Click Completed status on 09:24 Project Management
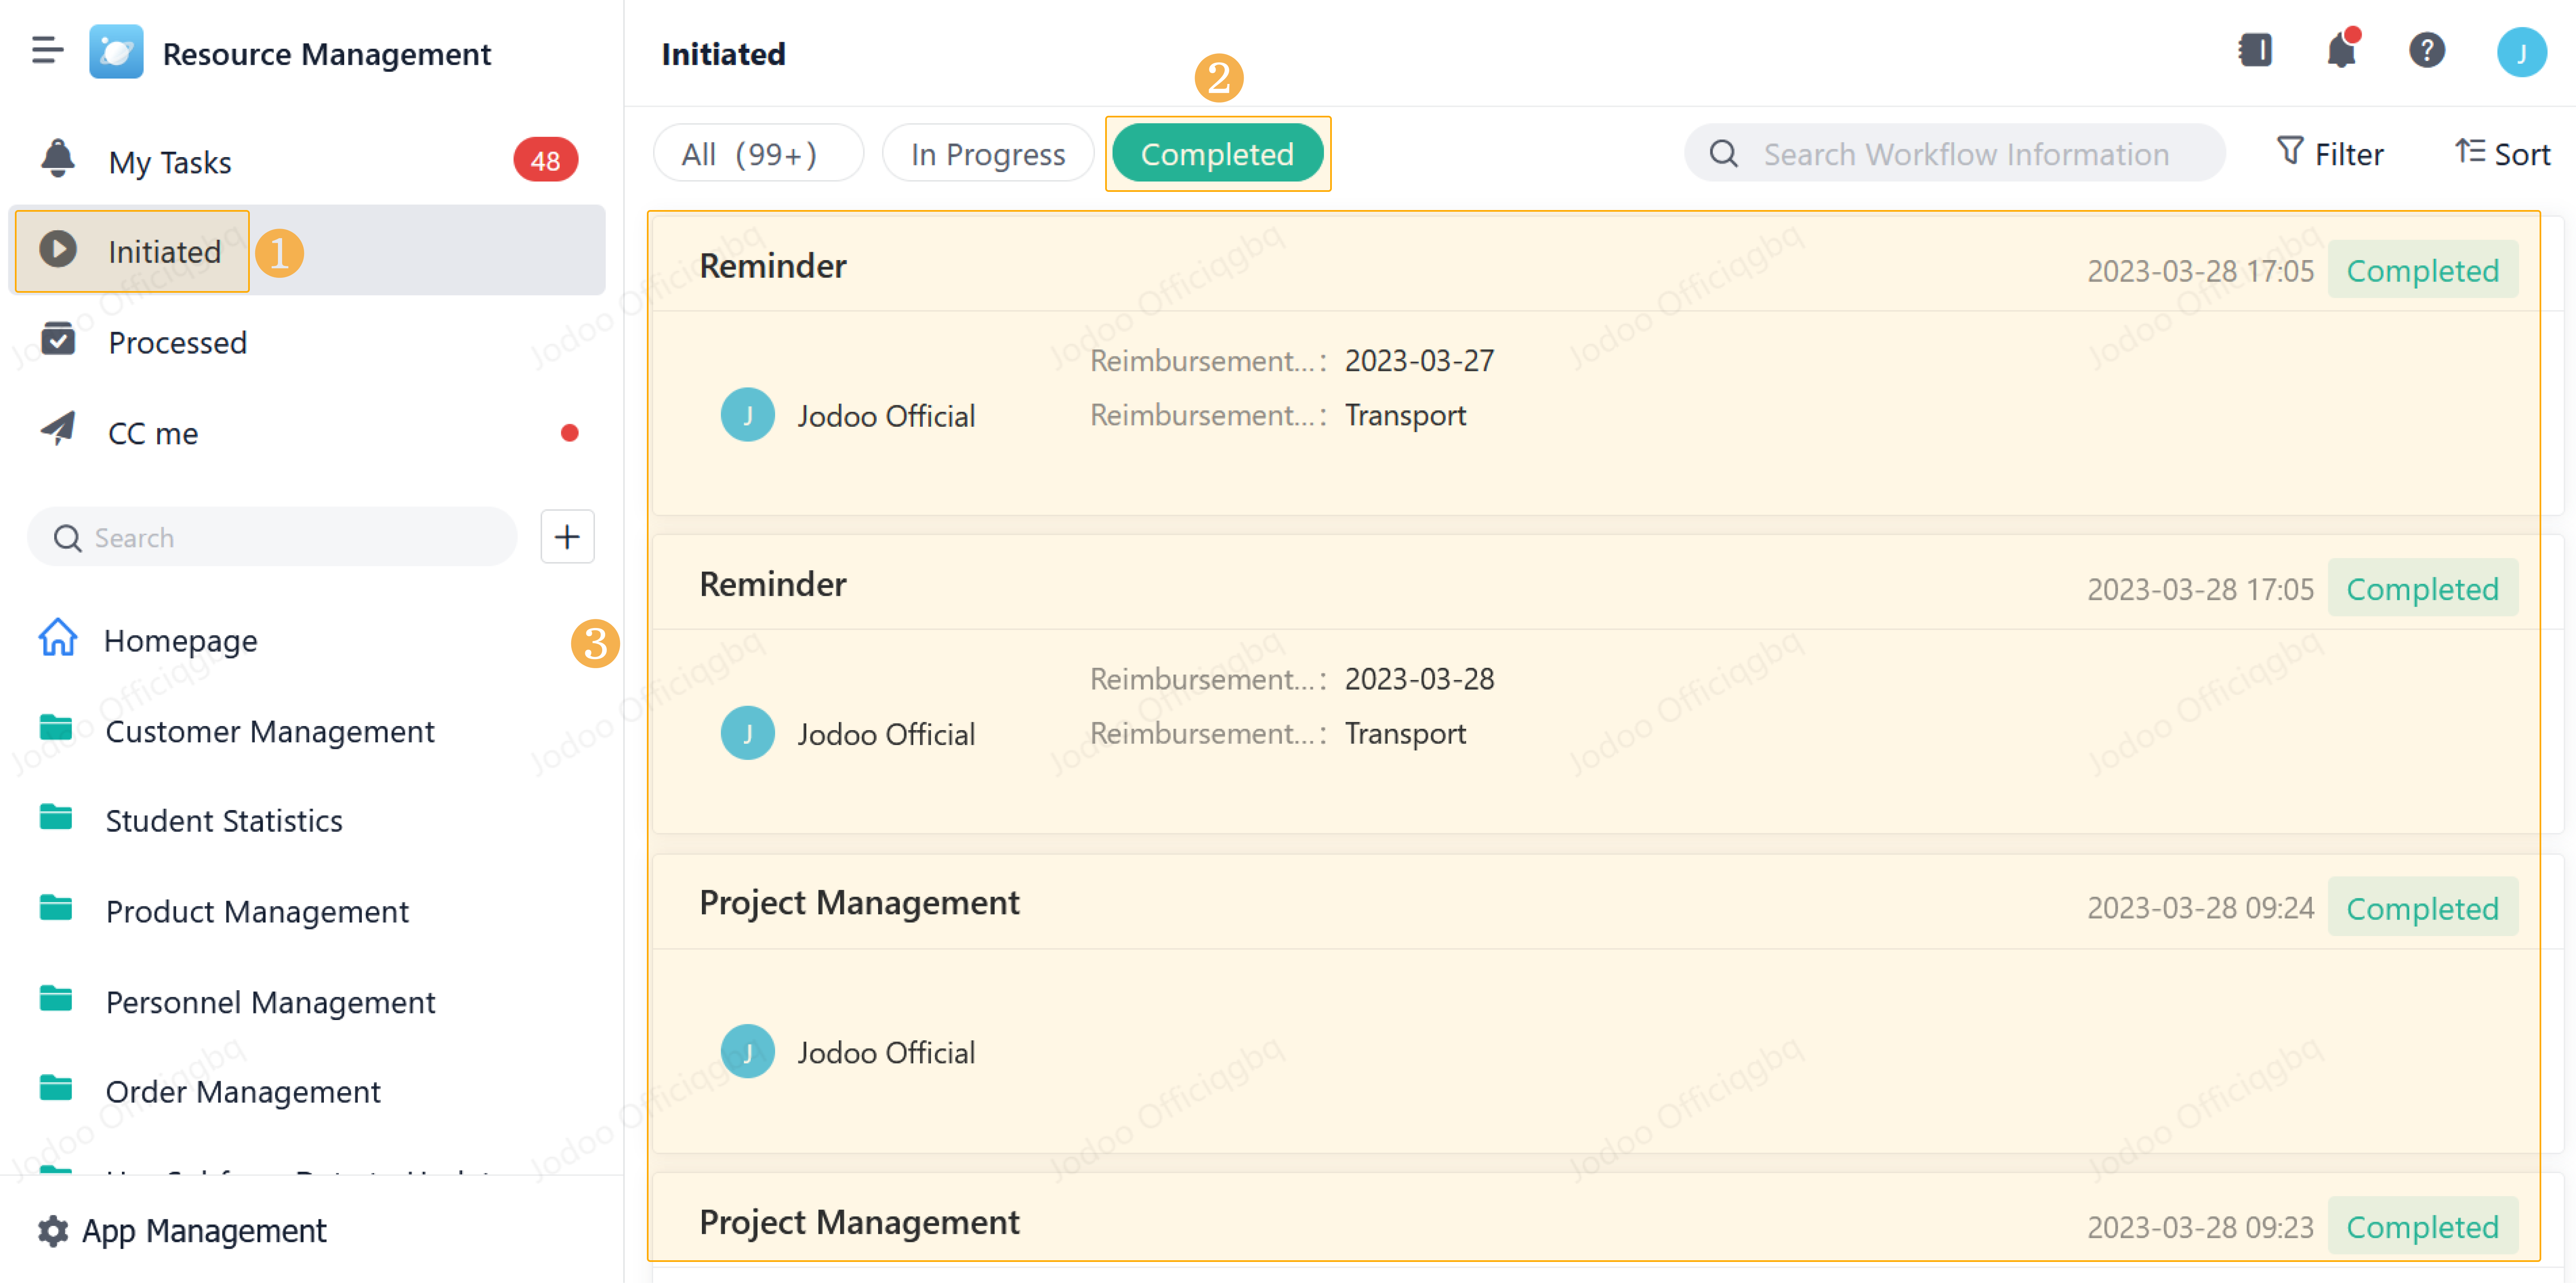The image size is (2576, 1283). (x=2422, y=908)
